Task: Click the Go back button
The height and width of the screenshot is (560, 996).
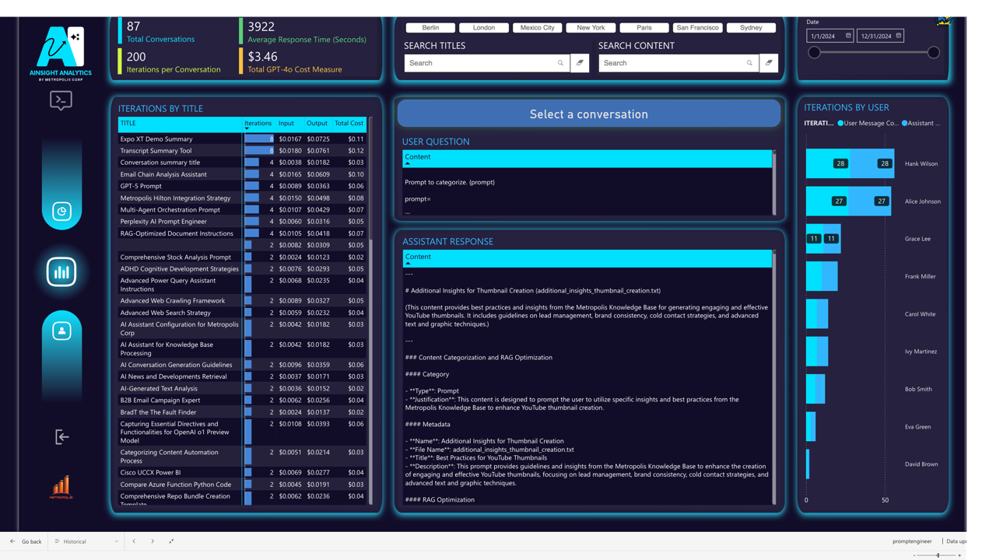Action: [x=26, y=541]
